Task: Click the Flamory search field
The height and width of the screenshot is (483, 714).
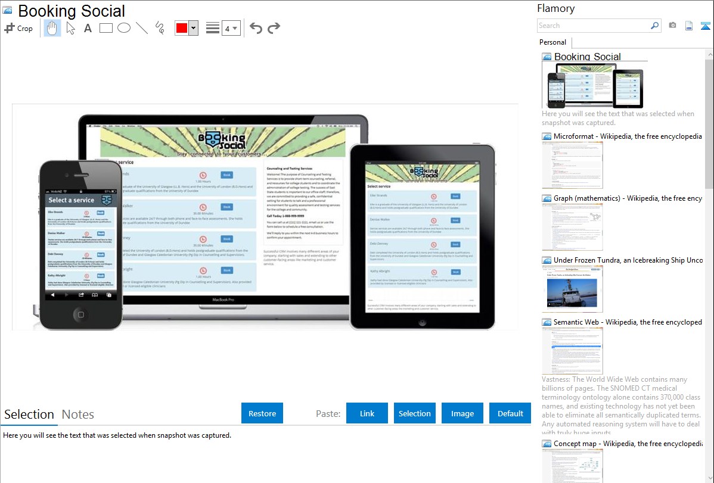Action: [x=594, y=26]
